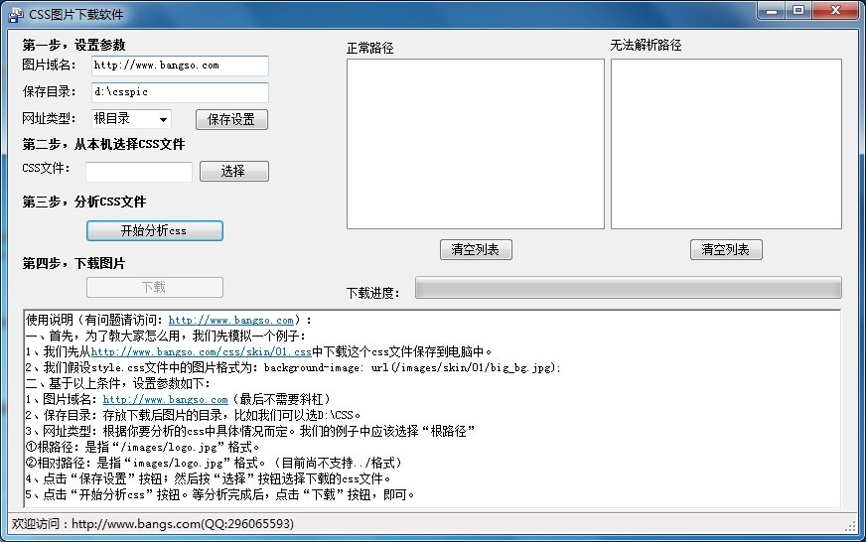Maximize the CSS图片下载软件 window
Screen dimensions: 866x542
[798, 10]
